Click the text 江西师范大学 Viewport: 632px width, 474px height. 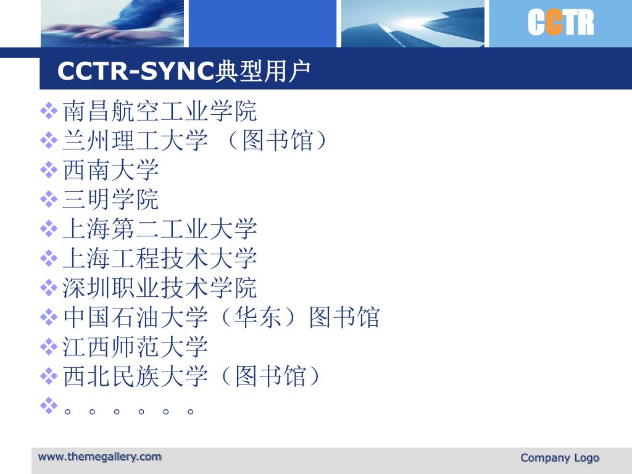tap(135, 347)
